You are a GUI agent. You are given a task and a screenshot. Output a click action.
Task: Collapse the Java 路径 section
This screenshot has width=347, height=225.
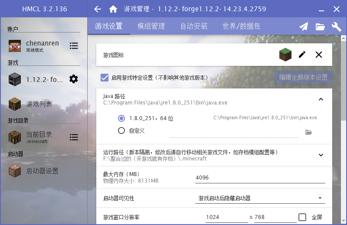[x=321, y=99]
